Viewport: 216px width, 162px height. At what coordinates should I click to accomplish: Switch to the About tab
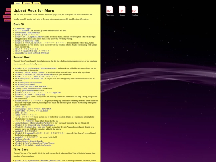click(37, 4)
